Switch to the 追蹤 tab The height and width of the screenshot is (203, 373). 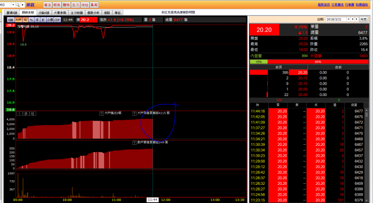point(107,12)
